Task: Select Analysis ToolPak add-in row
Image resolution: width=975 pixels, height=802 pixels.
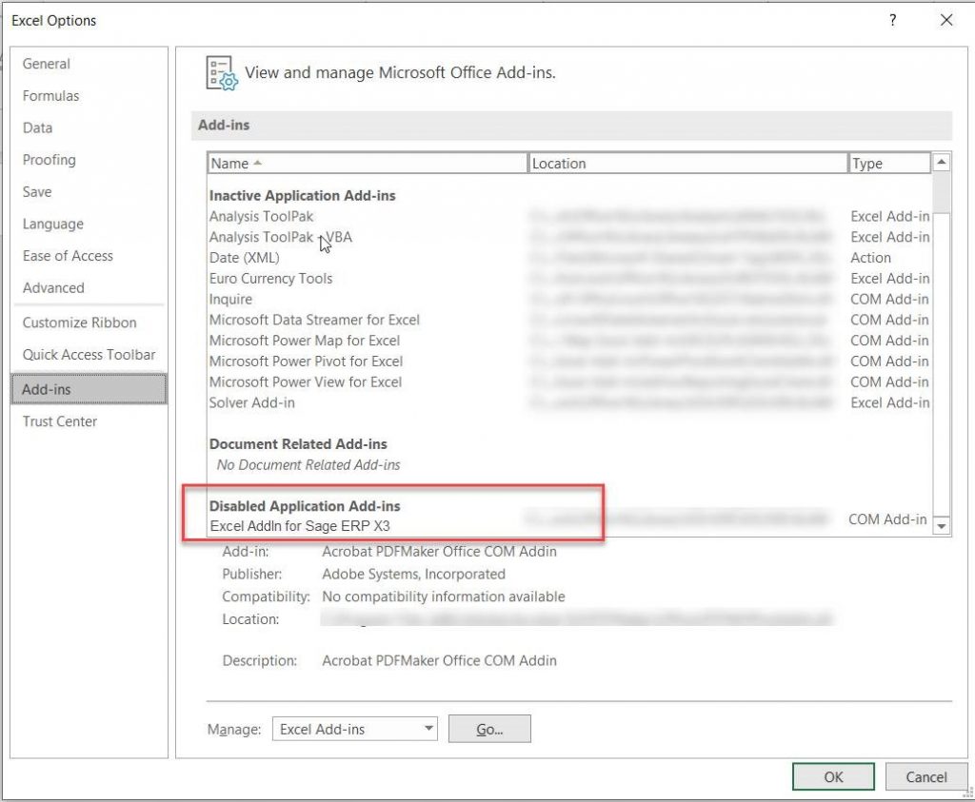Action: pyautogui.click(x=569, y=216)
